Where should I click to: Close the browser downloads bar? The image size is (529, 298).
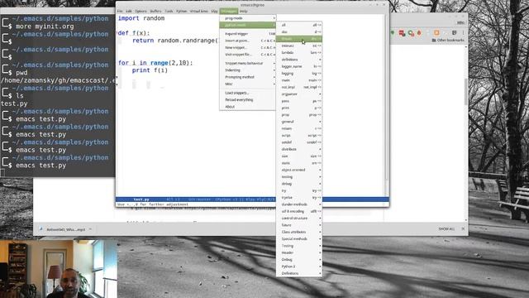(x=463, y=229)
